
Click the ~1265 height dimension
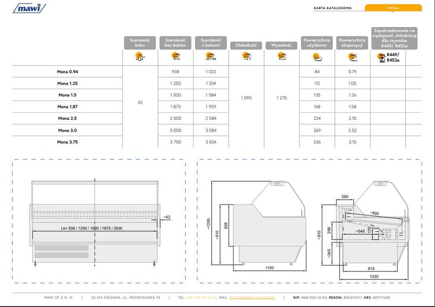tap(209, 224)
